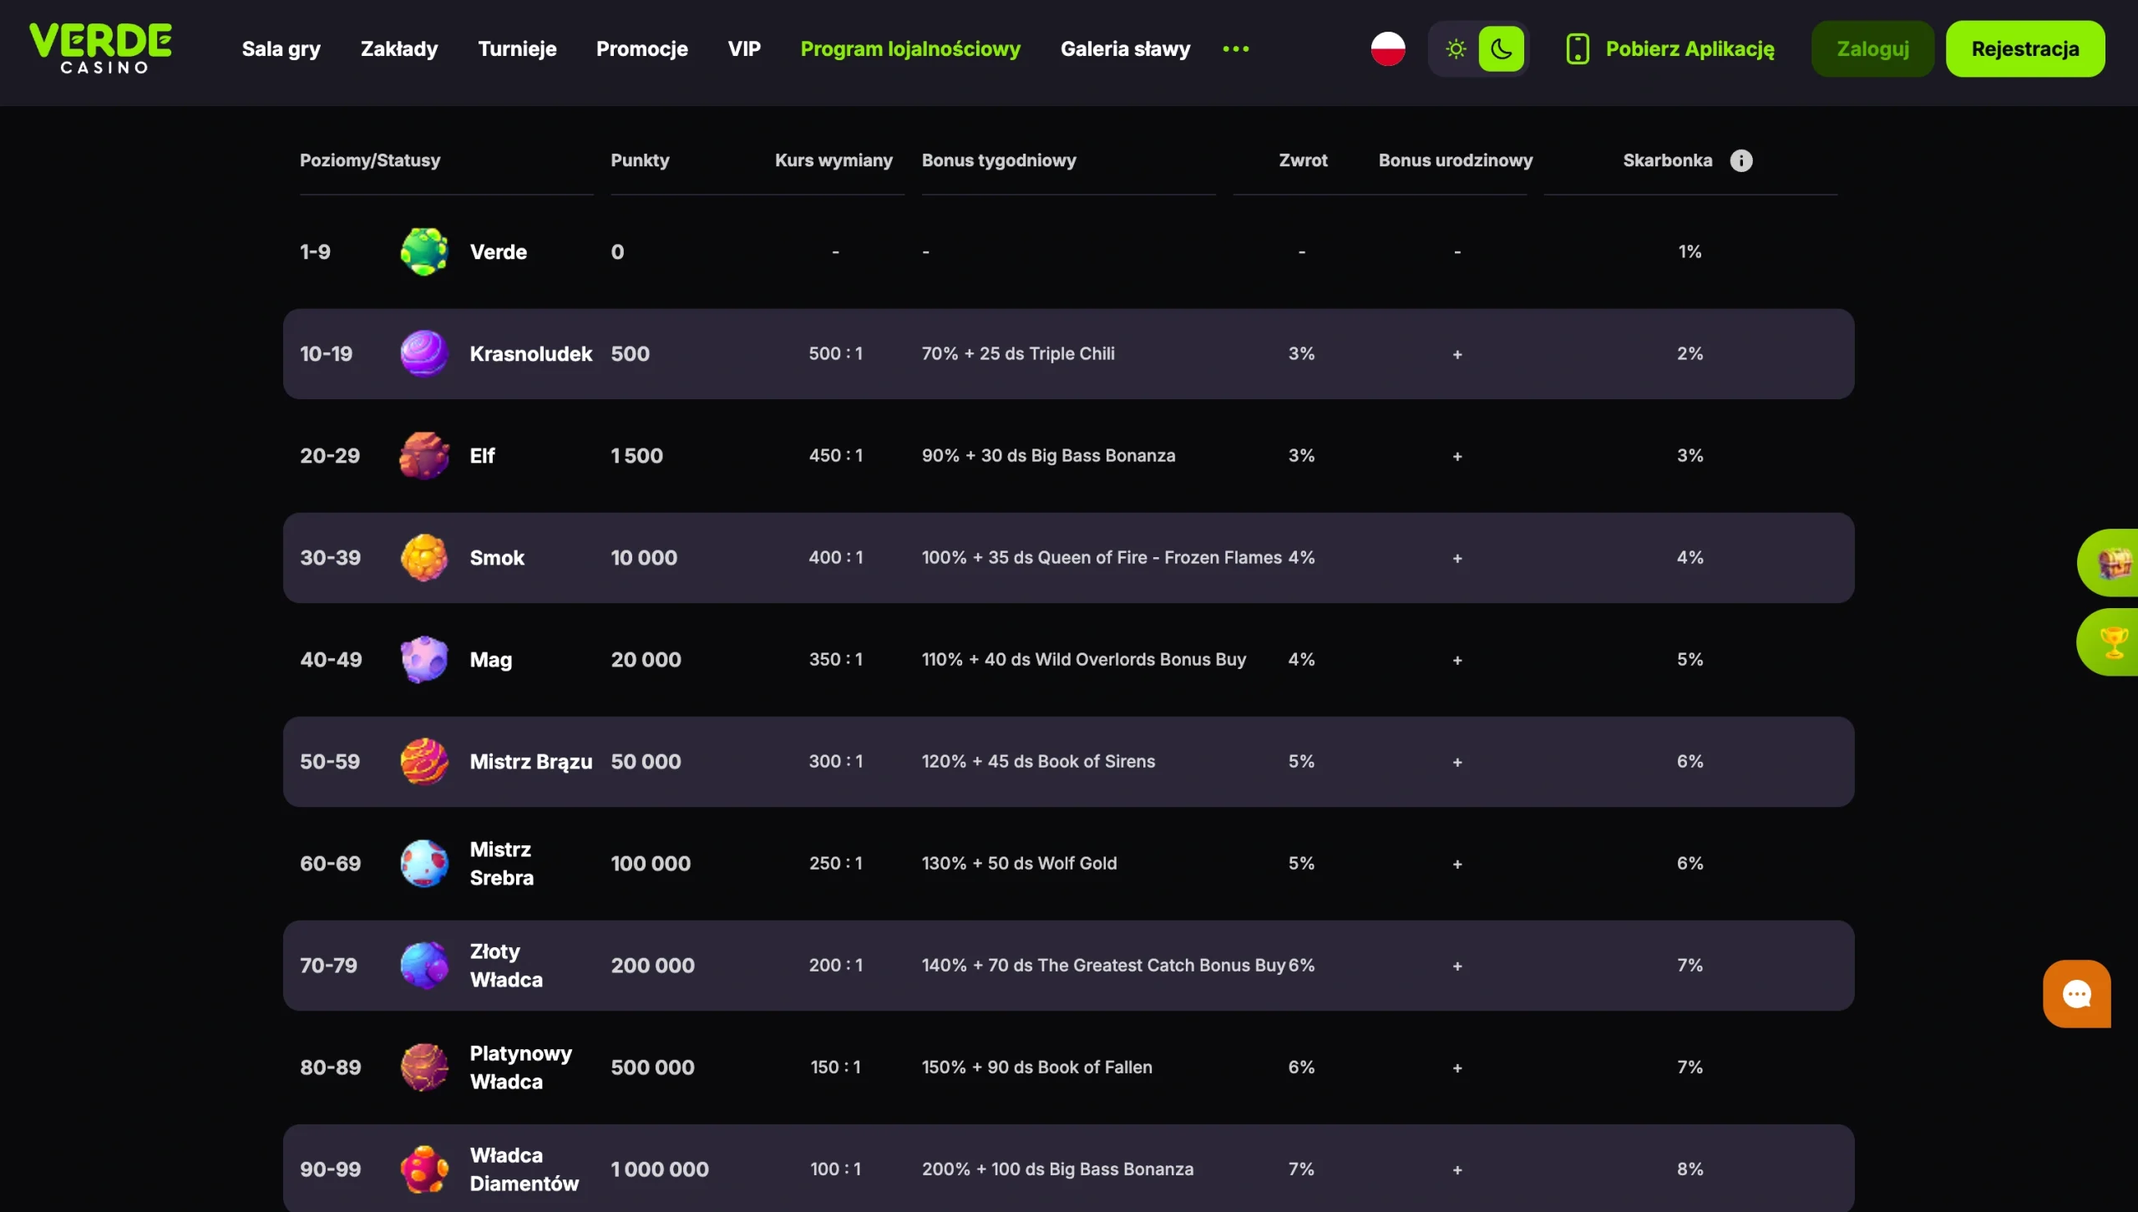Image resolution: width=2138 pixels, height=1212 pixels.
Task: Click the 7% Zwrot value
Action: coord(1301,1169)
